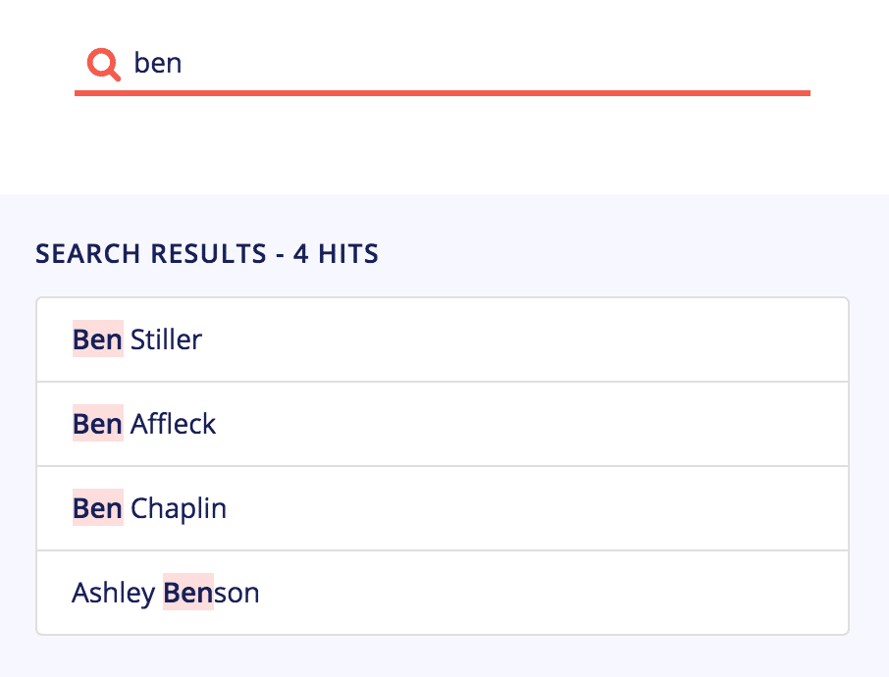The image size is (889, 677).
Task: Click the highlighted "Ben" in Ben Chaplin
Action: (97, 508)
